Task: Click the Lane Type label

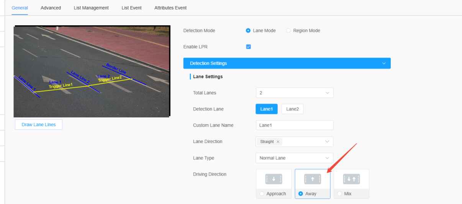Action: tap(203, 158)
